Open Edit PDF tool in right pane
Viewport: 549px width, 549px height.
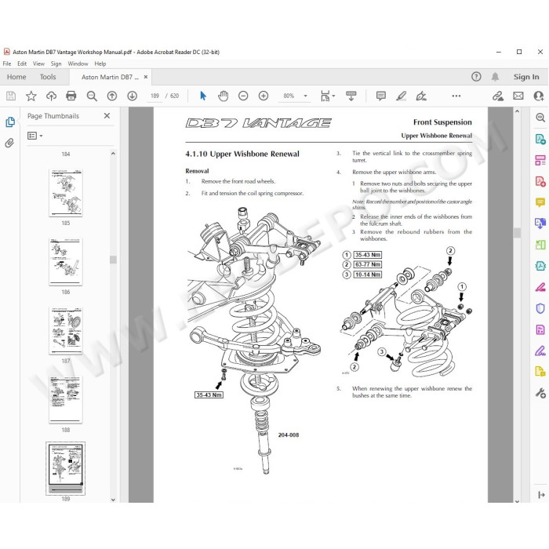point(540,160)
